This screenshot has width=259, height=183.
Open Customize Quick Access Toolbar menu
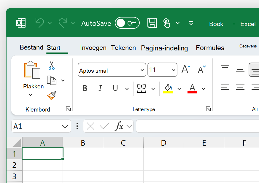coord(191,23)
